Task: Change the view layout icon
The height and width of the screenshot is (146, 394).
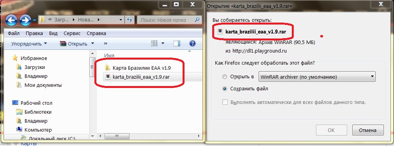Action: tap(154, 43)
